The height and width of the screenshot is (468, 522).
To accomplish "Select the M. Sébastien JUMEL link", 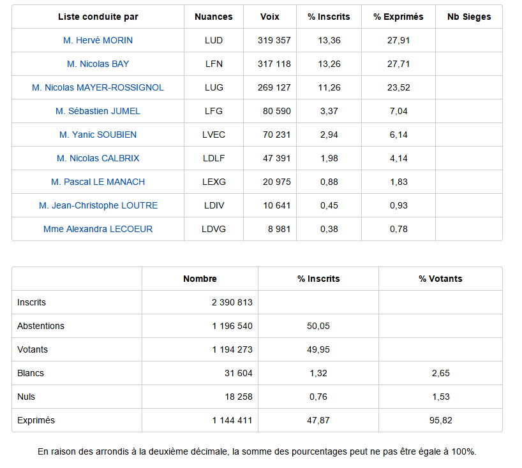I will (98, 111).
